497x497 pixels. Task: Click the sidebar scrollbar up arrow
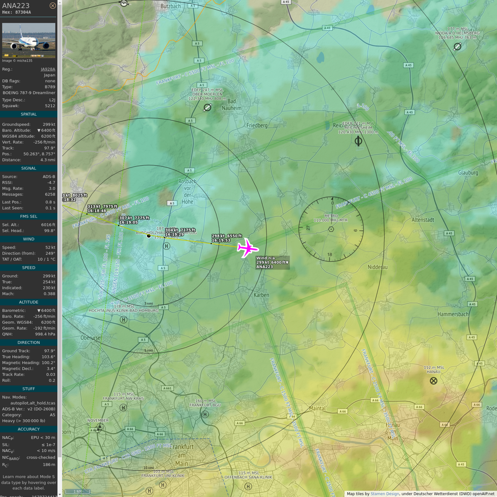[x=60, y=2]
